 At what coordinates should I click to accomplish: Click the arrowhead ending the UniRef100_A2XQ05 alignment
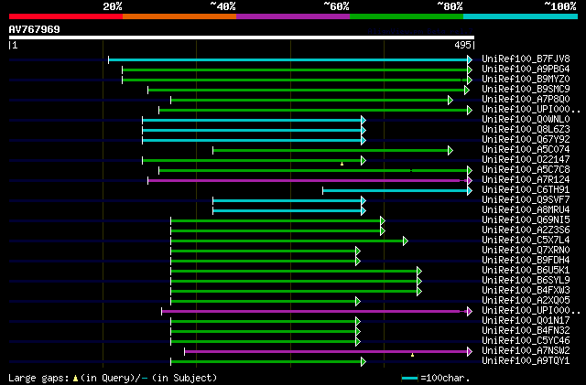(x=358, y=302)
